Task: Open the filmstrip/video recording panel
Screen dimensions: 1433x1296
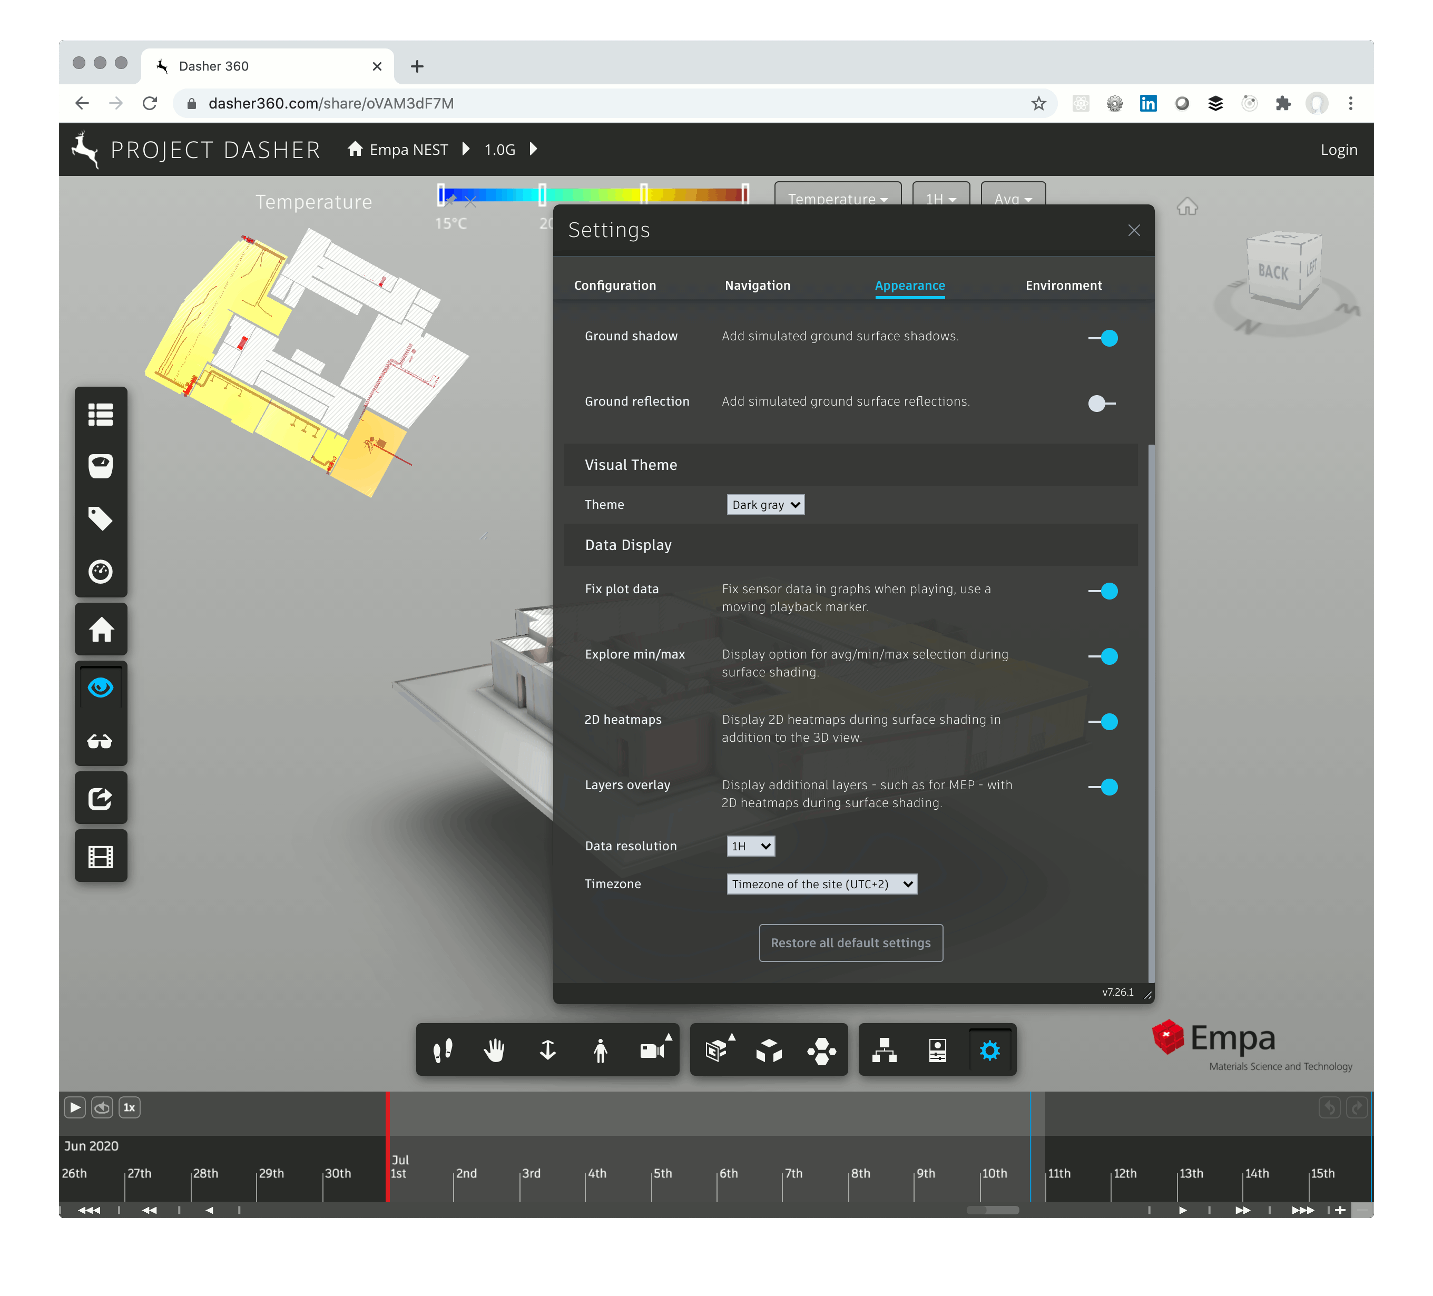Action: click(x=101, y=856)
